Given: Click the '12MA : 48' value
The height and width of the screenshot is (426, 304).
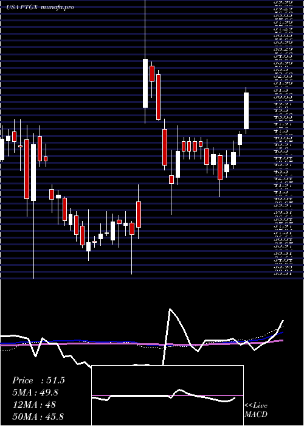Looking at the screenshot, I should [x=34, y=404].
